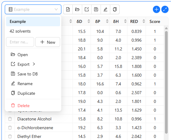Click the Score column header
Image resolution: width=171 pixels, height=140 pixels.
(x=155, y=21)
